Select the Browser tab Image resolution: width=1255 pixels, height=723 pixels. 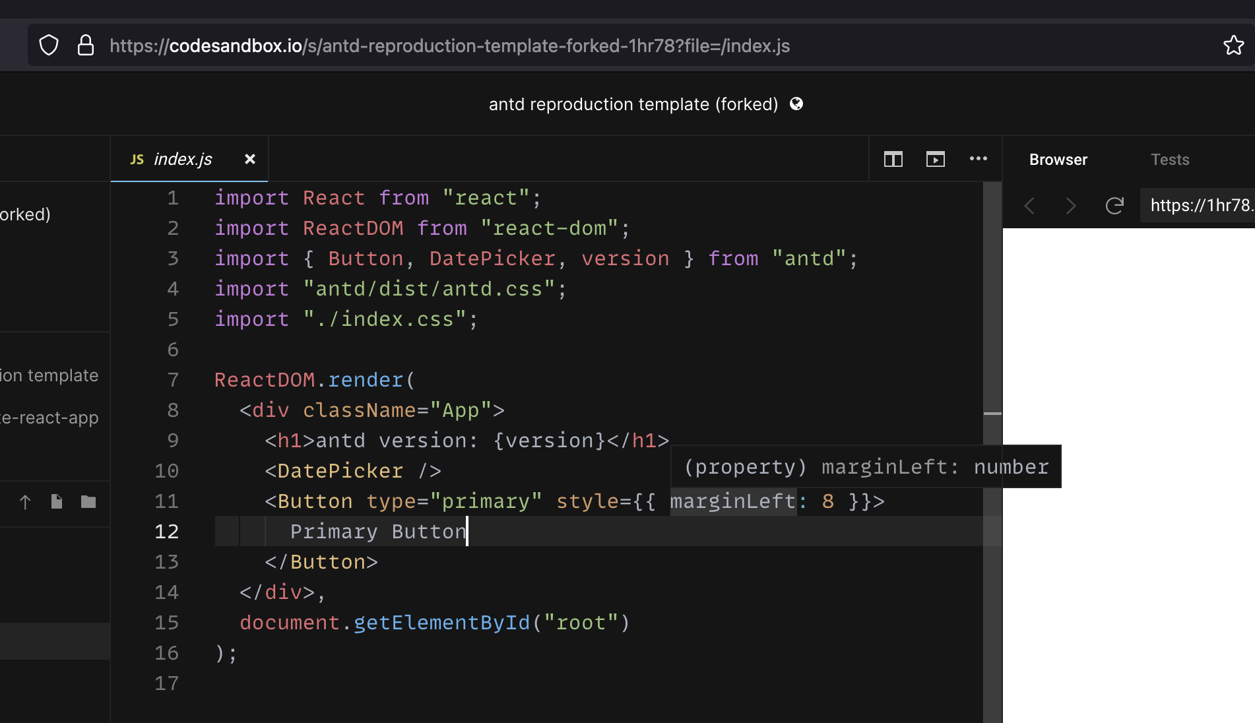click(1057, 159)
